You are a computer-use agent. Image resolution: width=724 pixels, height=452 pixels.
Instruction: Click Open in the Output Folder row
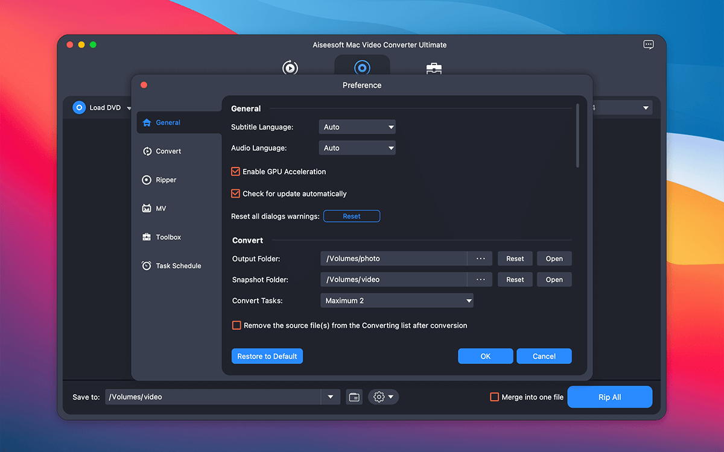point(554,259)
